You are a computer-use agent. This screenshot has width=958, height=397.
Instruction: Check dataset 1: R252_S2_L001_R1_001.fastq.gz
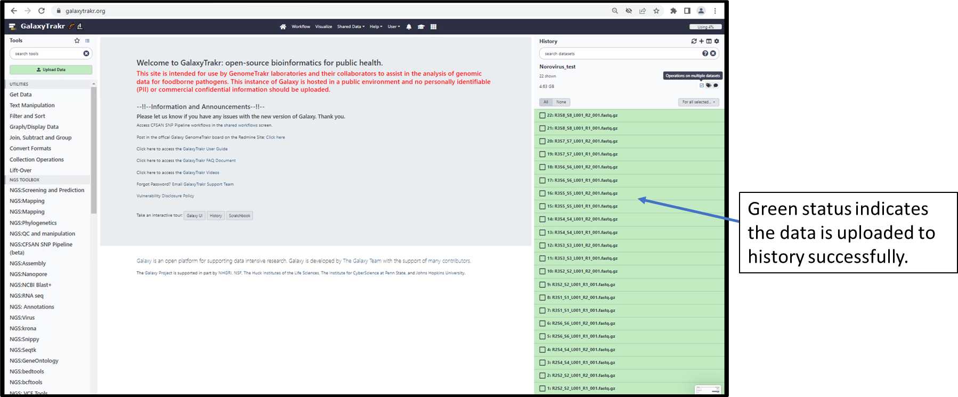[x=542, y=388]
